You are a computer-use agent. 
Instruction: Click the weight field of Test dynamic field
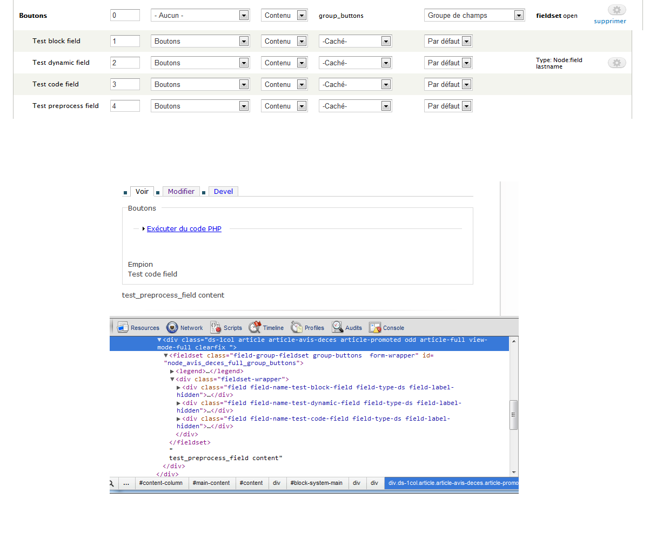tap(125, 63)
